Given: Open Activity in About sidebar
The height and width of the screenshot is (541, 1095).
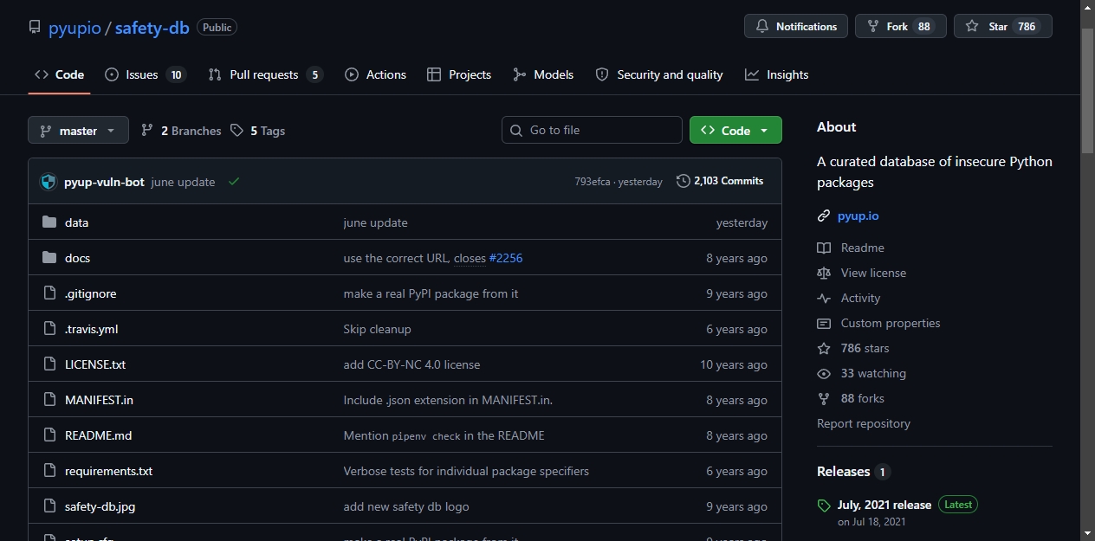Looking at the screenshot, I should tap(848, 298).
